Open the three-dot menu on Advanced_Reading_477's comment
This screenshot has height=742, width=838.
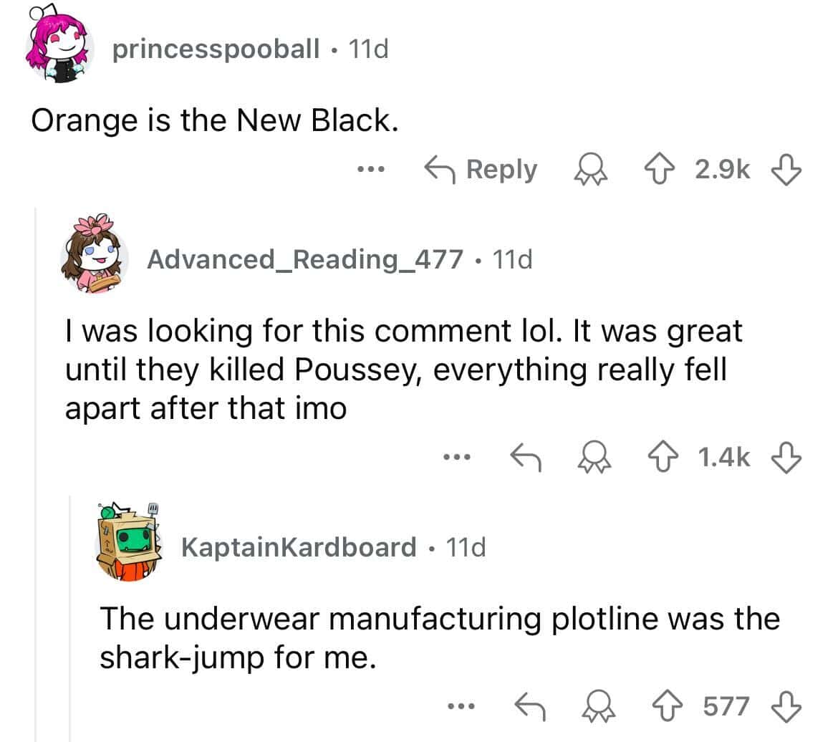point(456,456)
